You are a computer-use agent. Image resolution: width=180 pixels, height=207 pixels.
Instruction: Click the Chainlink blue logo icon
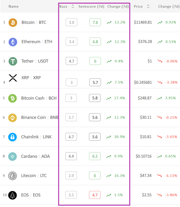click(x=12, y=137)
